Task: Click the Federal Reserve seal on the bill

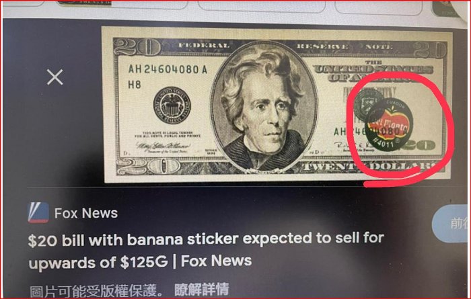Action: click(172, 105)
